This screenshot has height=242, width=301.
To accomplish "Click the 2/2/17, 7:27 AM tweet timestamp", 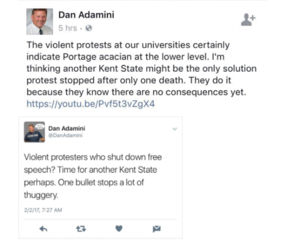I will [43, 210].
